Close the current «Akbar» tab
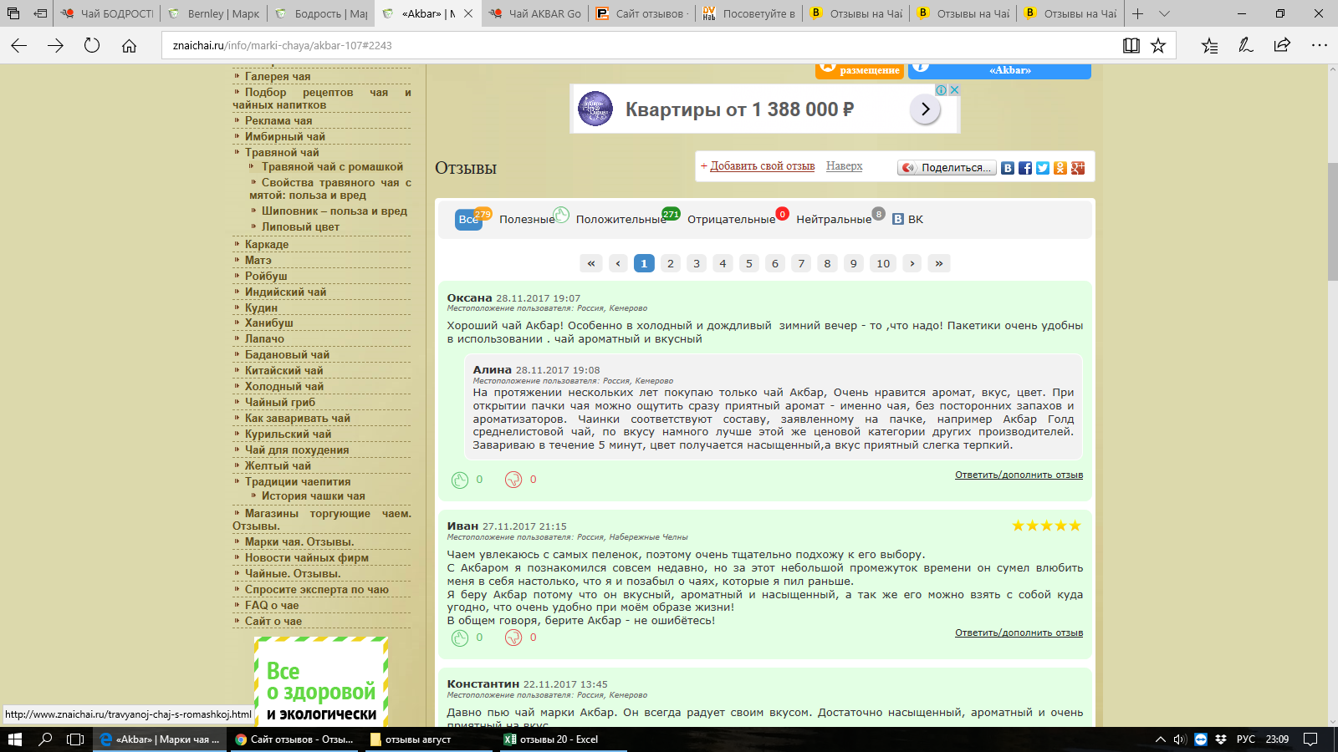This screenshot has width=1338, height=752. pos(468,13)
